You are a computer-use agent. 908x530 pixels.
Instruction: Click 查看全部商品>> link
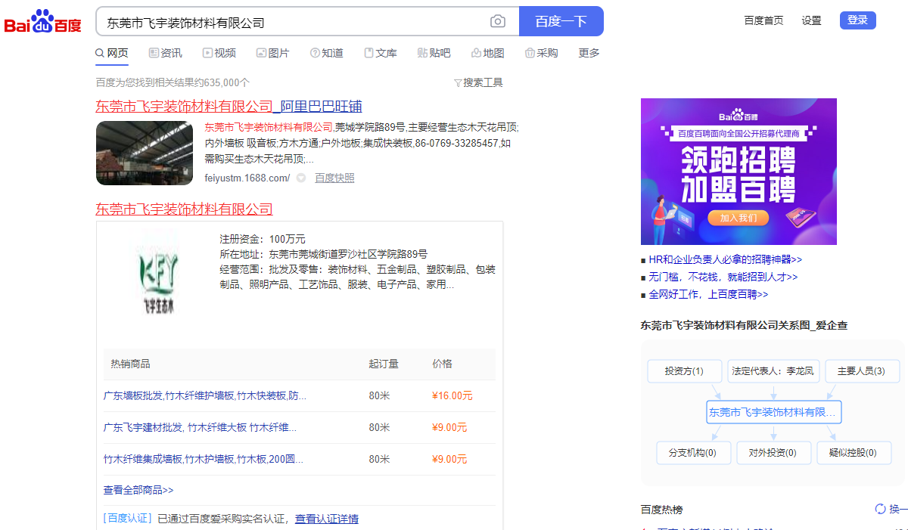click(x=138, y=490)
